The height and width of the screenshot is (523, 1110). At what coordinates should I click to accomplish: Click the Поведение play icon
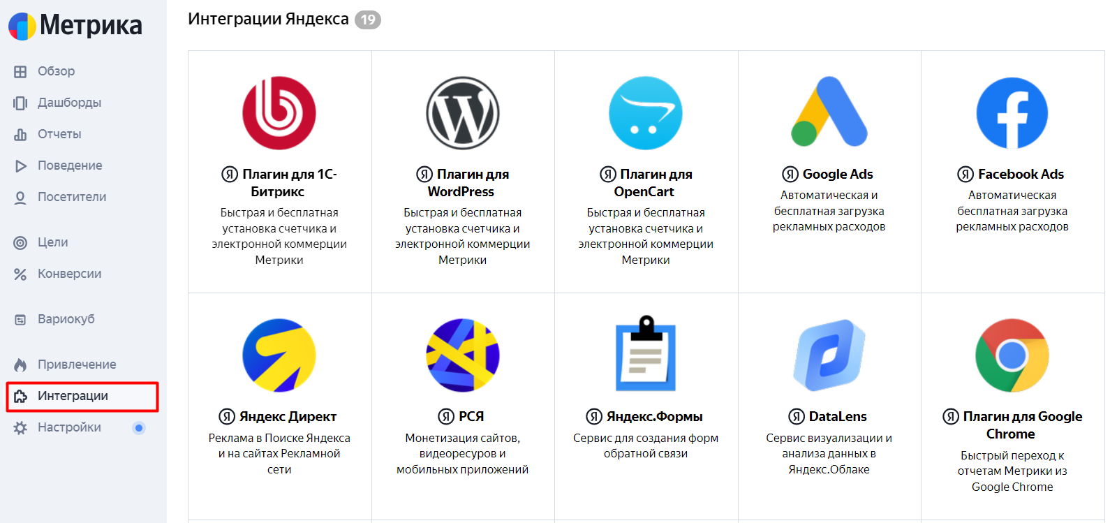(x=20, y=165)
